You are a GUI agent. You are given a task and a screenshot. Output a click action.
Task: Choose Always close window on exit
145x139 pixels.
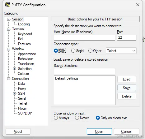click(56, 118)
